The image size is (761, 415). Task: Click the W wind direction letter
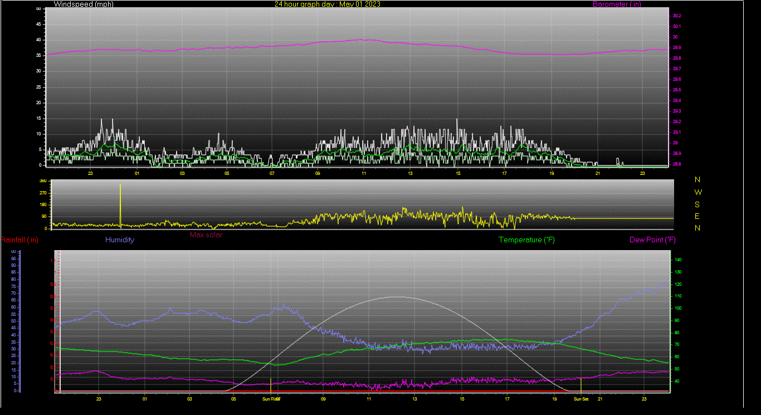pyautogui.click(x=697, y=192)
